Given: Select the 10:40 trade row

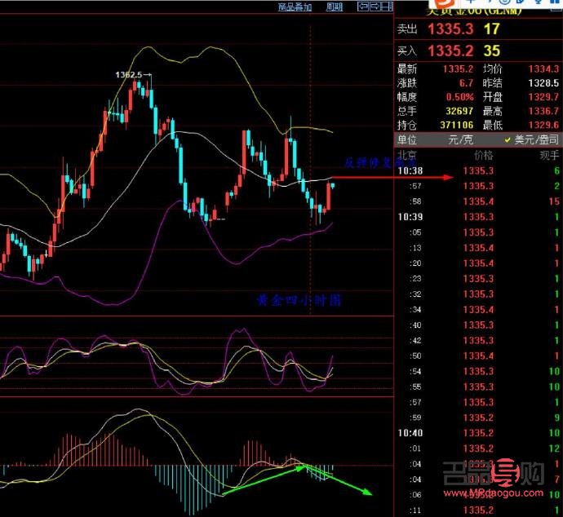Looking at the screenshot, I should [477, 433].
